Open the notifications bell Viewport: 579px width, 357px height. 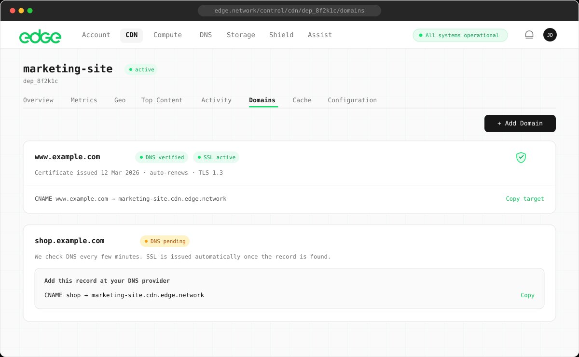529,35
